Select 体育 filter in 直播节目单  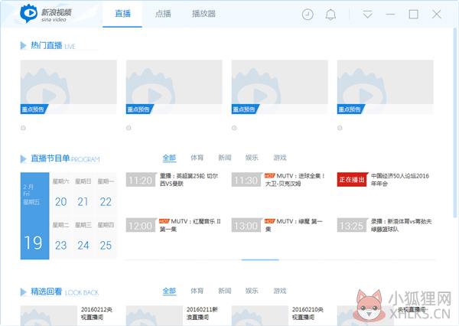click(x=197, y=158)
